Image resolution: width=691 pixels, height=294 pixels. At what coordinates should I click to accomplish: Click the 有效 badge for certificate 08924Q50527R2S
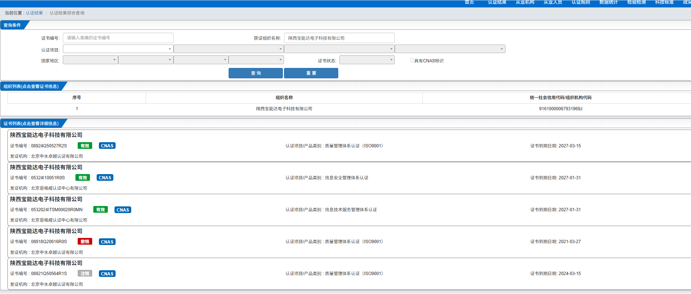tap(85, 146)
